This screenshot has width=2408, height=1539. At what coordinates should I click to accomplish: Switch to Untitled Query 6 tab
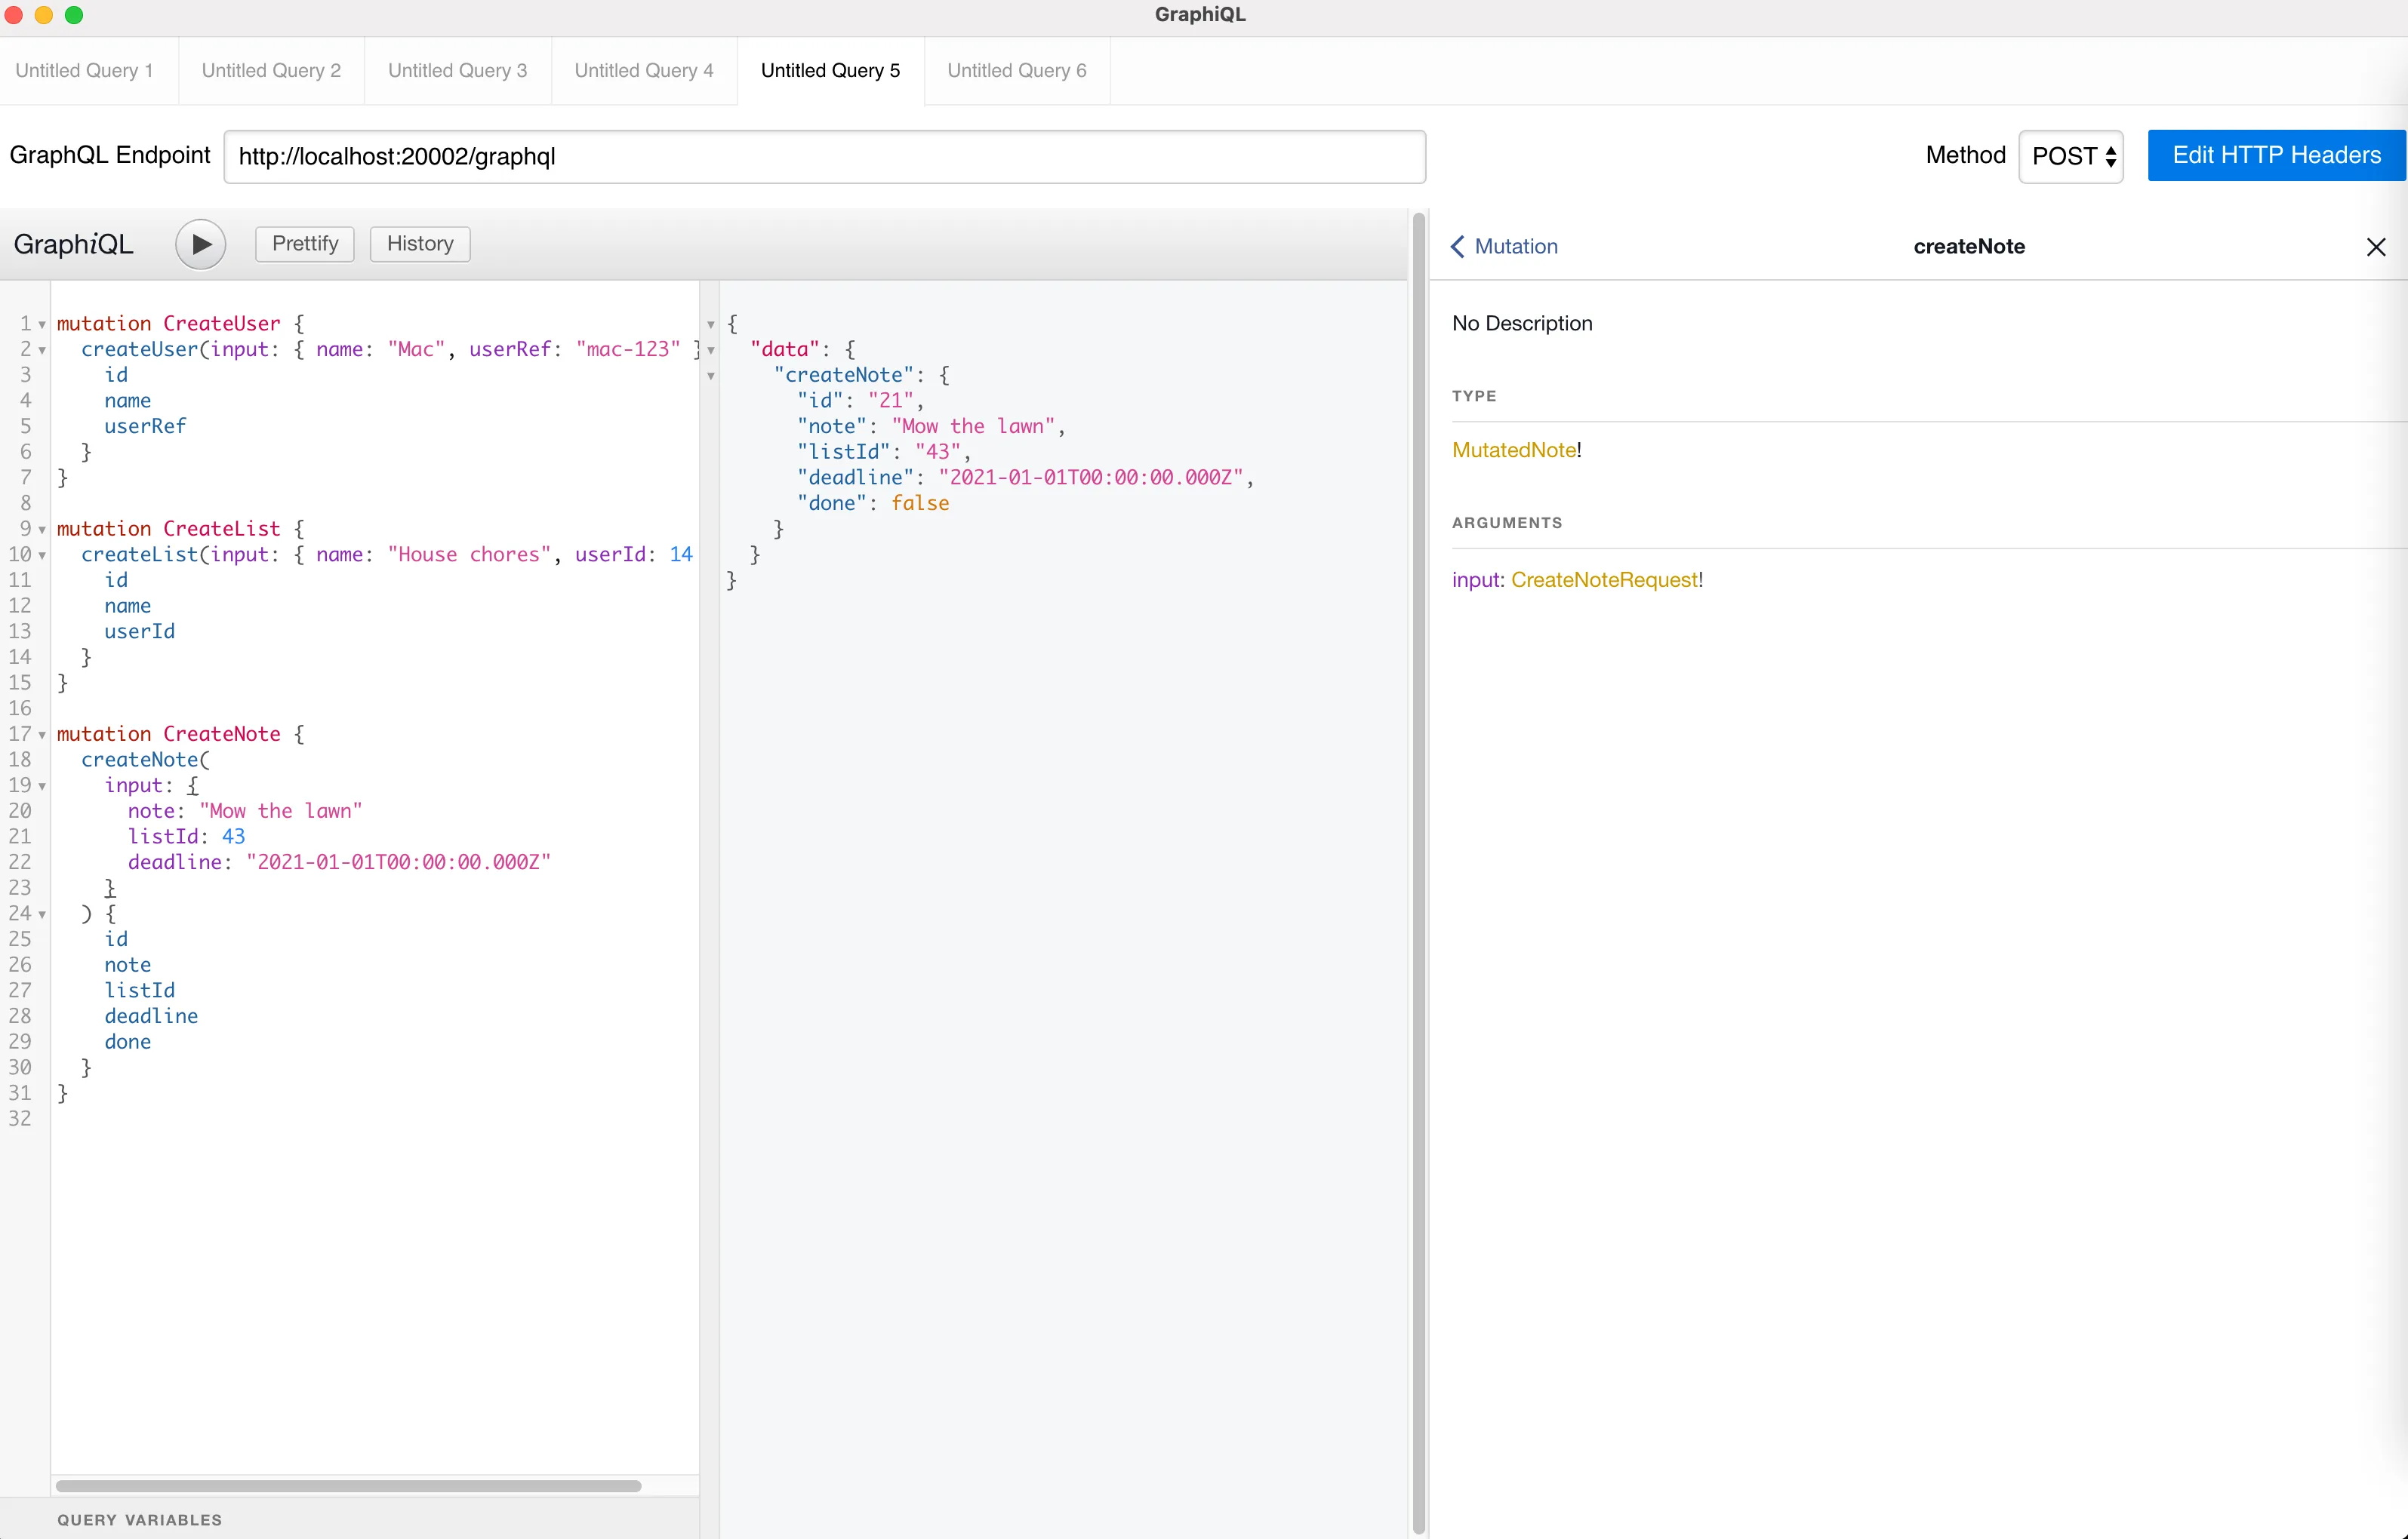1017,71
